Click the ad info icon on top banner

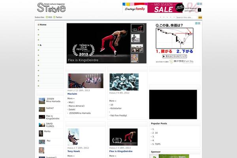[198, 4]
